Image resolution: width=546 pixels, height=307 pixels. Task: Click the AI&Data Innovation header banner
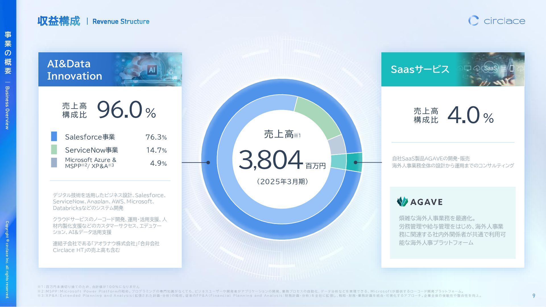pyautogui.click(x=110, y=69)
